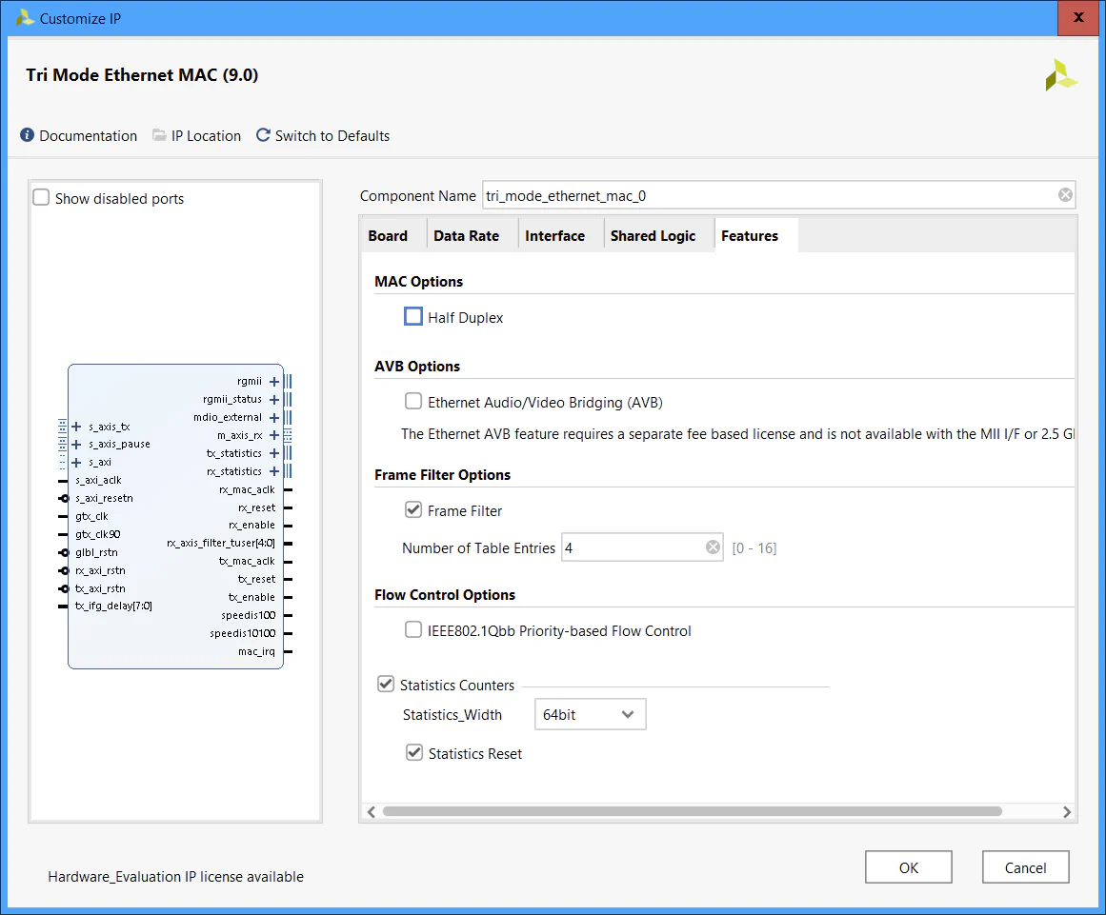Viewport: 1106px width, 915px height.
Task: Open the Shared Logic tab
Action: tap(653, 235)
